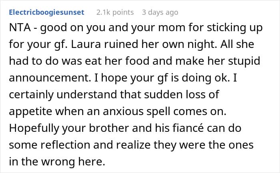Click the name 'Laura' in the comment

click(86, 44)
